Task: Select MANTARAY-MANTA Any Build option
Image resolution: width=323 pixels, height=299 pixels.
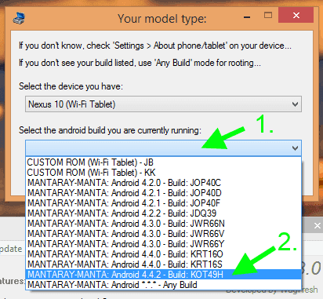Action: tap(164, 285)
